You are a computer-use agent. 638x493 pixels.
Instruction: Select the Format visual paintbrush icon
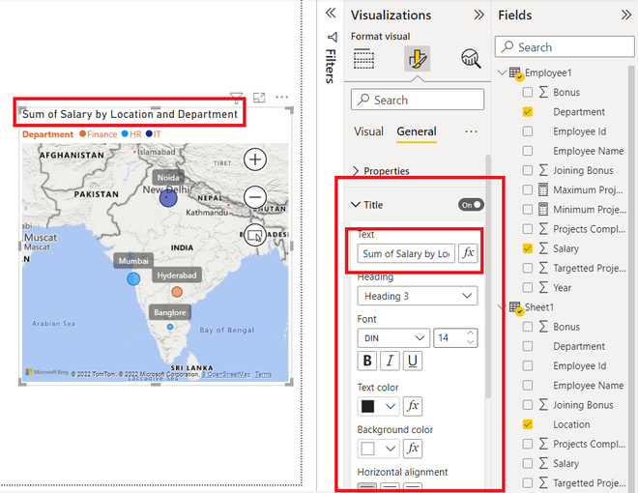pos(417,59)
